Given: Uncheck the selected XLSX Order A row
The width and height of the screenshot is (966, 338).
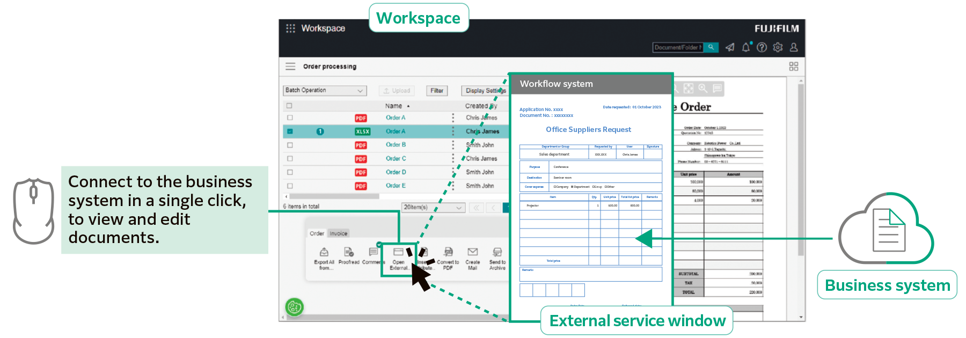Looking at the screenshot, I should [x=290, y=131].
